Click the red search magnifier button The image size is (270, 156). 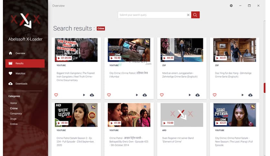tap(195, 15)
